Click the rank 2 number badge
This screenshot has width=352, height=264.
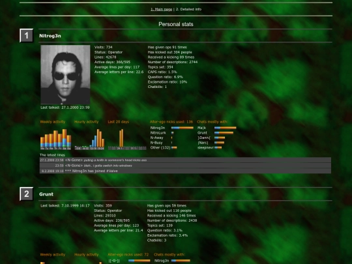click(27, 194)
